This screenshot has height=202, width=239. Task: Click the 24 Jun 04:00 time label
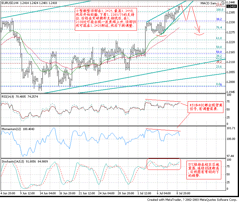pyautogui.click(x=106, y=193)
